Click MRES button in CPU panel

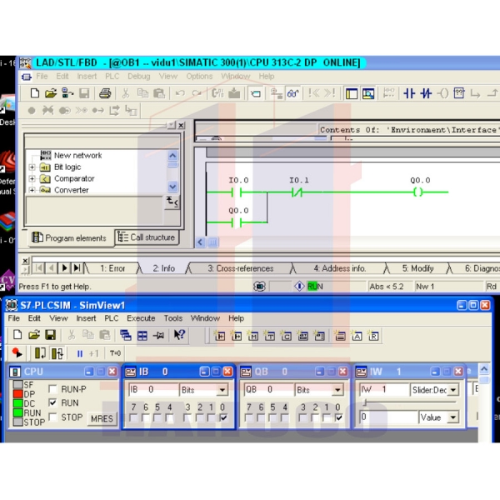102,418
